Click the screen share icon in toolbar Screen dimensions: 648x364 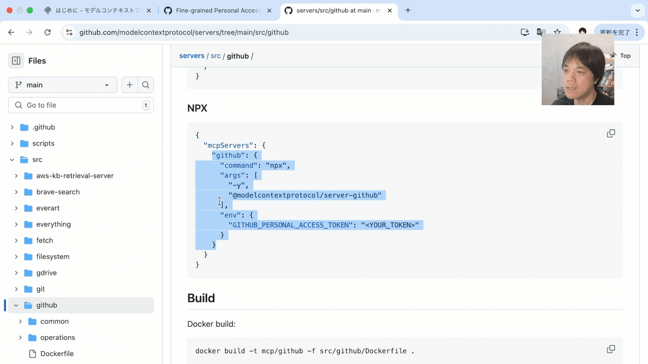pos(524,32)
